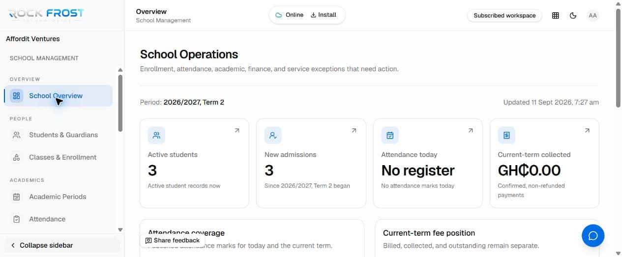Viewport: 622px width, 257px height.
Task: Collapse the sidebar
Action: point(62,245)
